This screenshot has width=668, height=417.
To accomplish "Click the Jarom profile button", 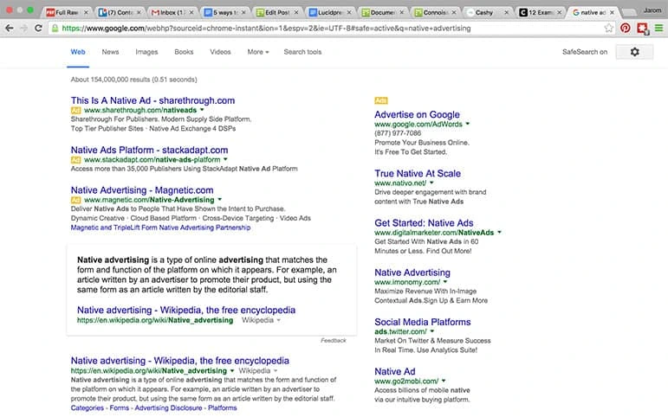I will point(652,10).
